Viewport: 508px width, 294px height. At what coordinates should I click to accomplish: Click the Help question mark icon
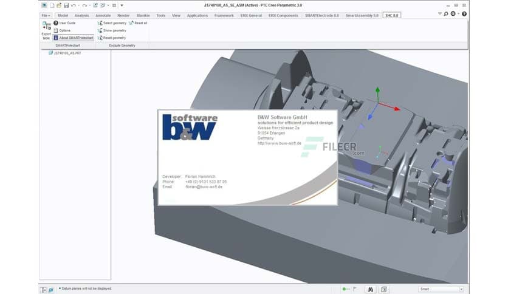pos(464,14)
